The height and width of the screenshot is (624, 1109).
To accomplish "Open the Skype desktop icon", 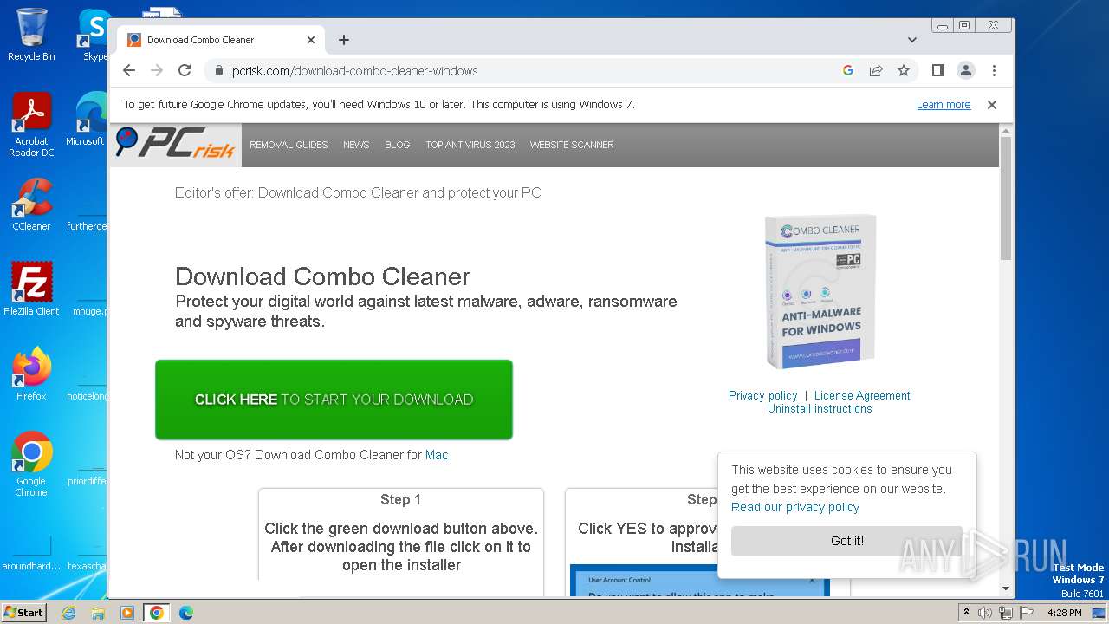I will (94, 35).
